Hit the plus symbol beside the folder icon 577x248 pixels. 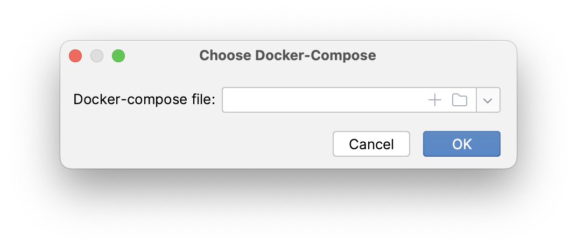point(434,100)
